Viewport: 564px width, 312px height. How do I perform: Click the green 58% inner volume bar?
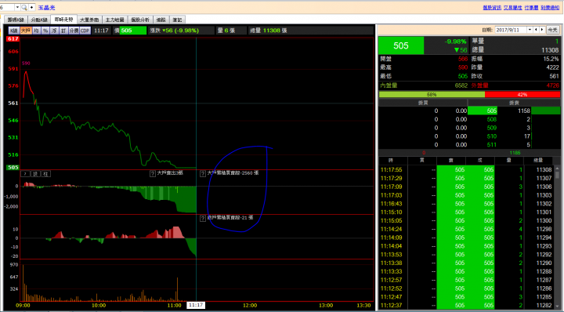[x=432, y=95]
